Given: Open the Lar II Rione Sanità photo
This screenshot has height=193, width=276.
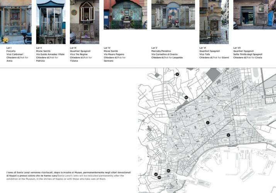Looking at the screenshot, I should tap(51, 22).
